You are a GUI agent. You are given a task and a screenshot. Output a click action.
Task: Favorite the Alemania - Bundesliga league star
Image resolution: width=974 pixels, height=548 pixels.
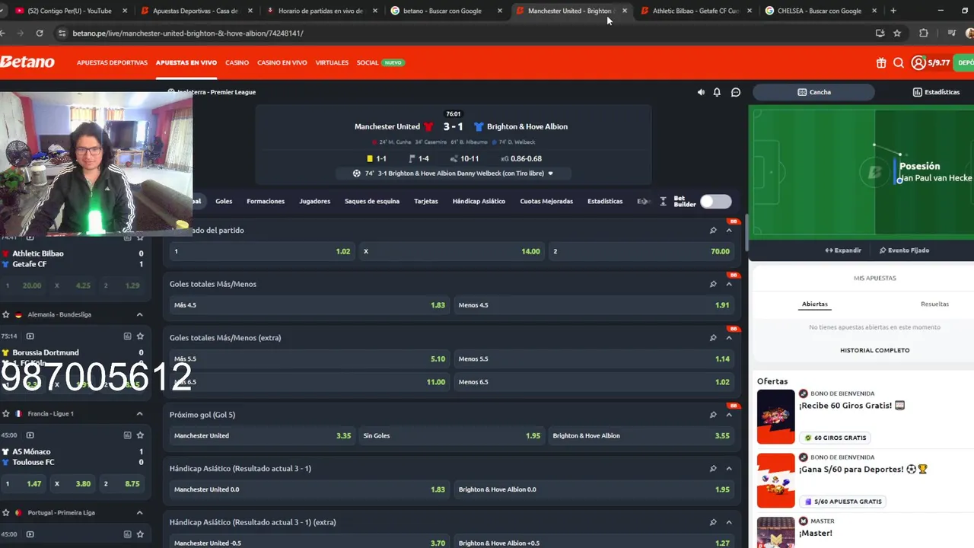[x=6, y=314]
